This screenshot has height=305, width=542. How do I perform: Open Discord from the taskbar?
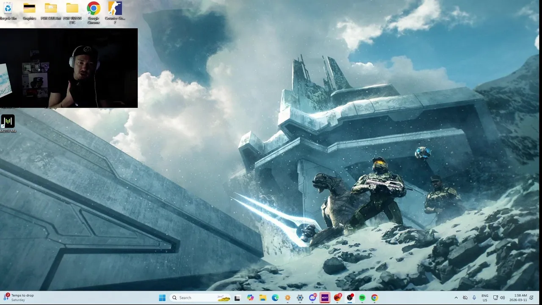312,298
